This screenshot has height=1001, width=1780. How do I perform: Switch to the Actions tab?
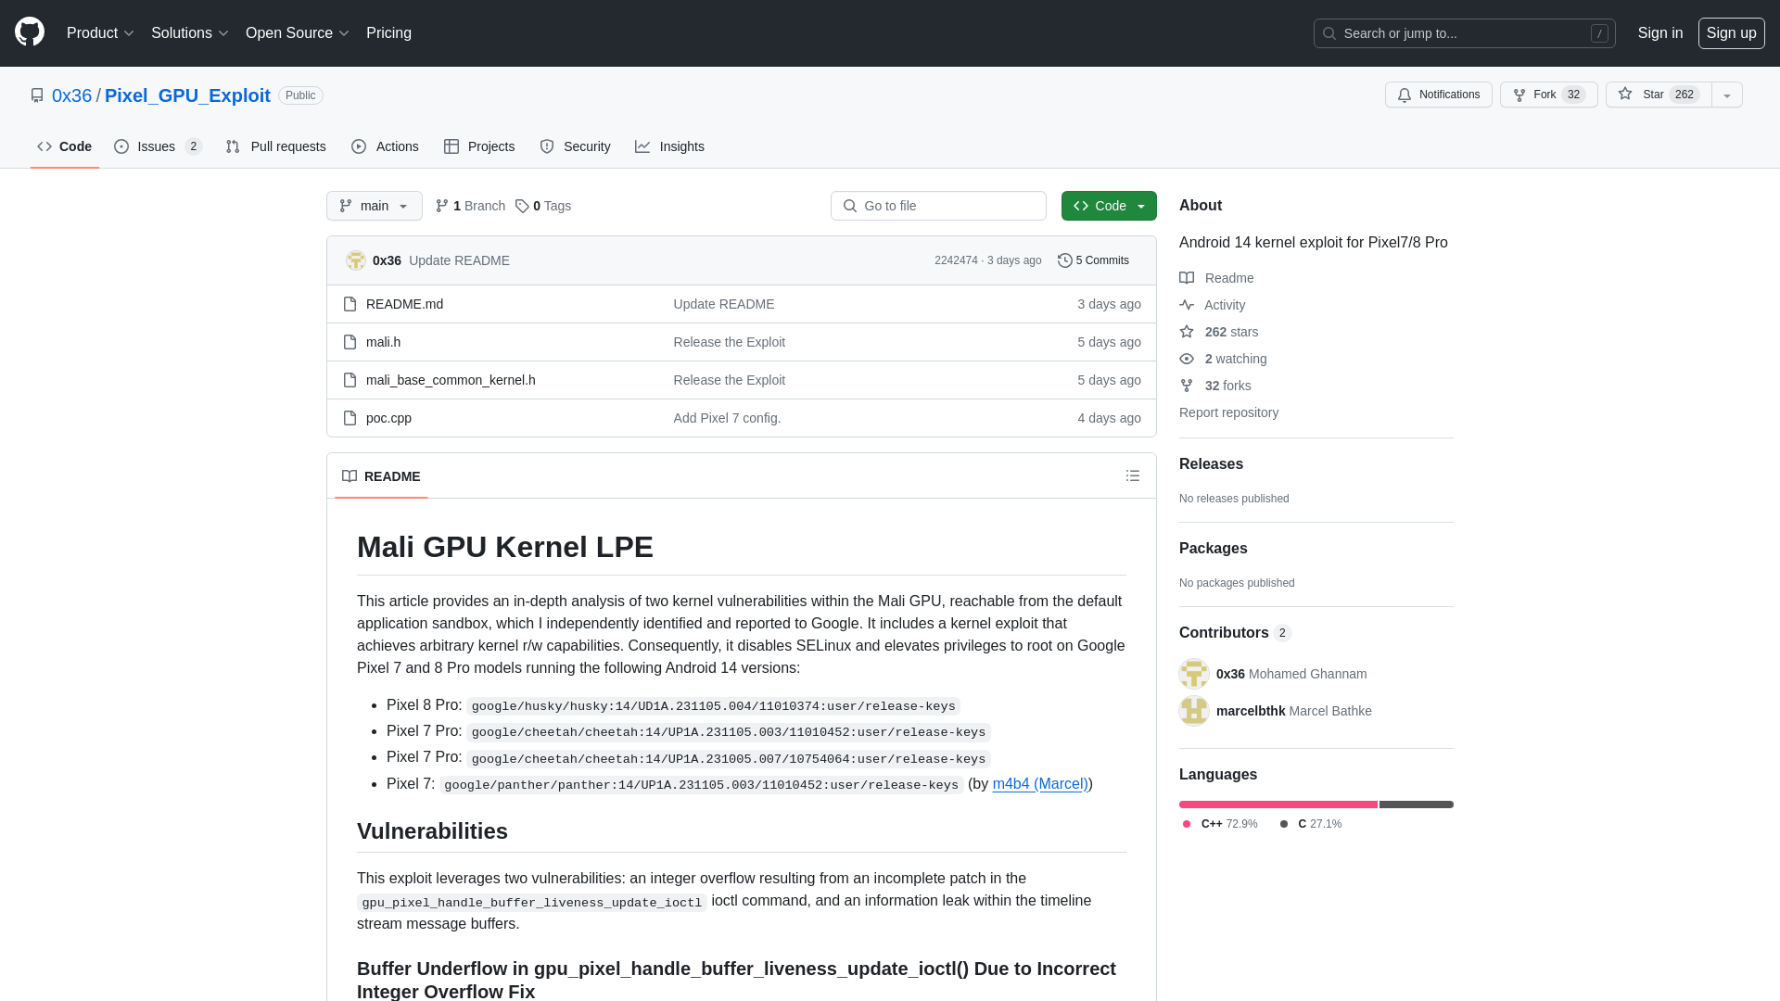[x=386, y=146]
